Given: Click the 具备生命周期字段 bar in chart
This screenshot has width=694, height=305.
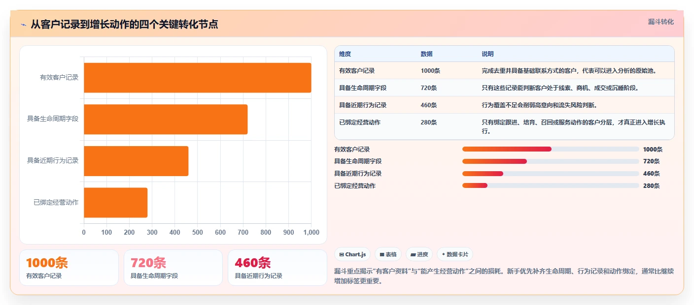Looking at the screenshot, I should click(166, 119).
